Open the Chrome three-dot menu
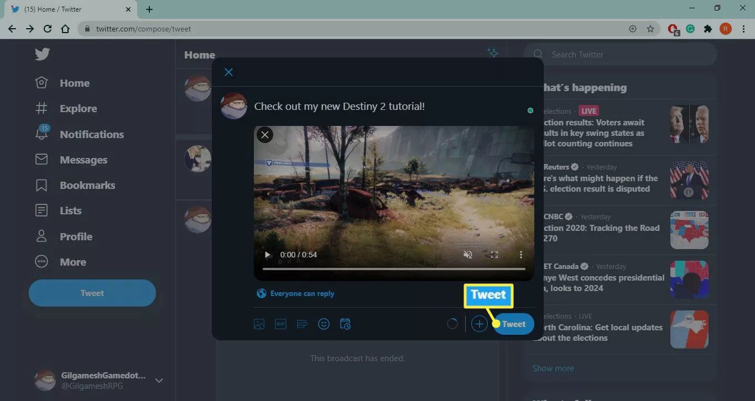Screen dimensions: 755x401 click(743, 29)
